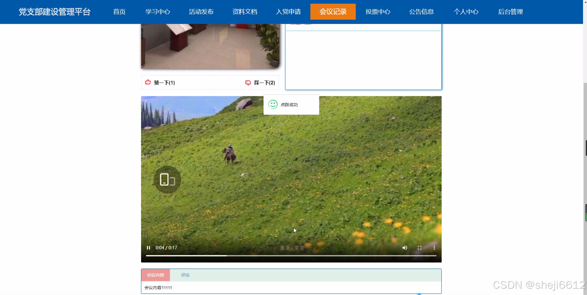Click 赞一下(1) button
Screen dimensions: 587x295
[160, 82]
